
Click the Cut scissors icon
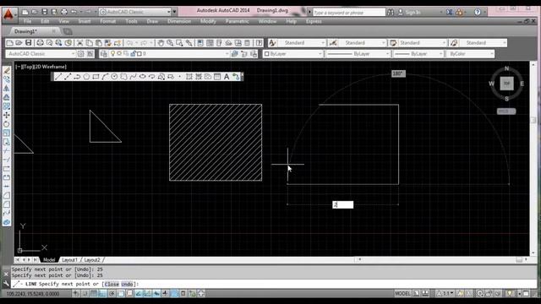pos(79,43)
